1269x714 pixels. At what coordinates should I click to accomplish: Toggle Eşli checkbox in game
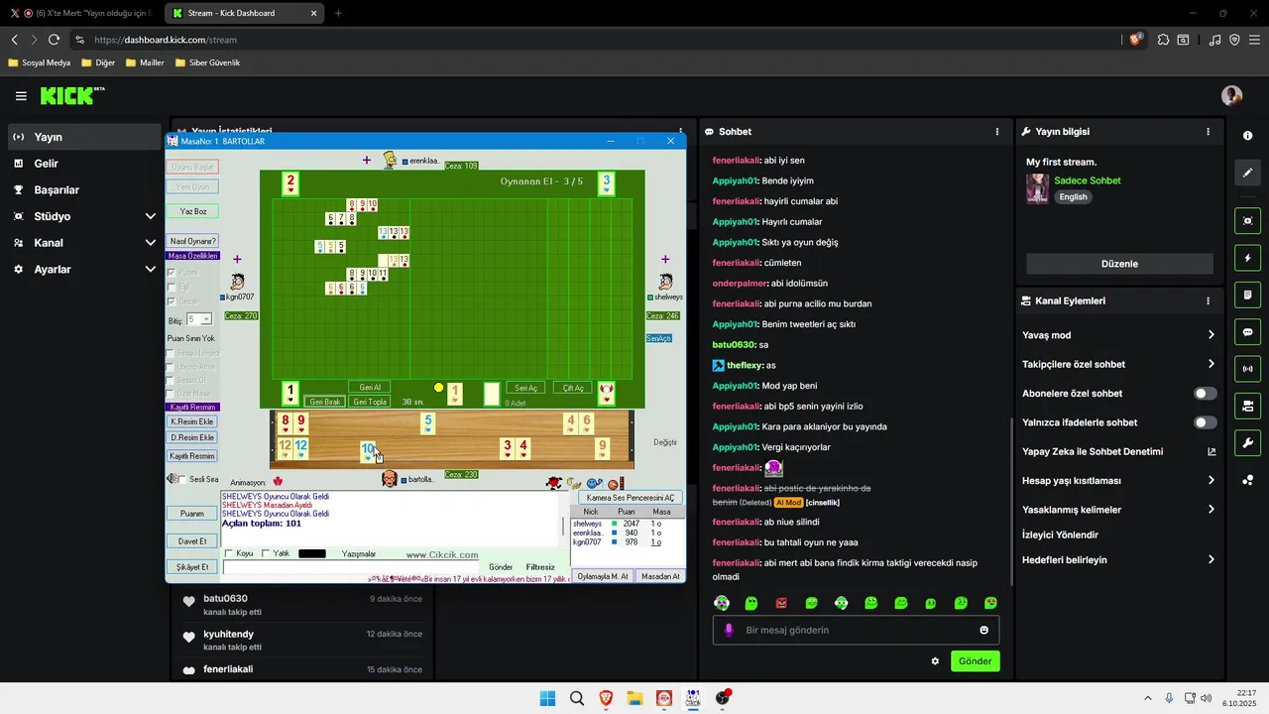point(172,287)
